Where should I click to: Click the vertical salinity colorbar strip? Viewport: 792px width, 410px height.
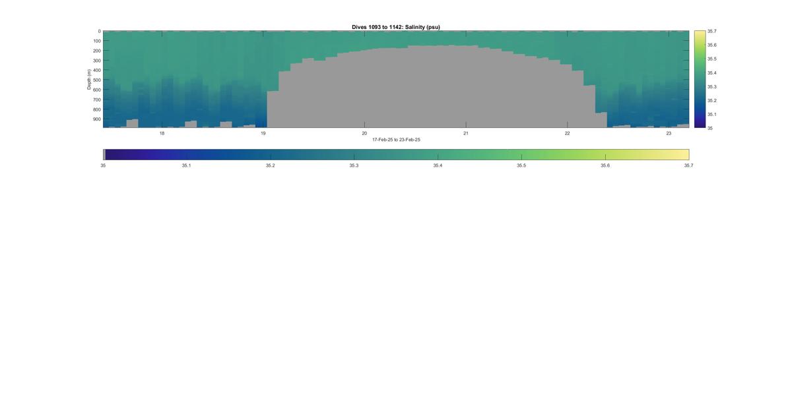[700, 79]
